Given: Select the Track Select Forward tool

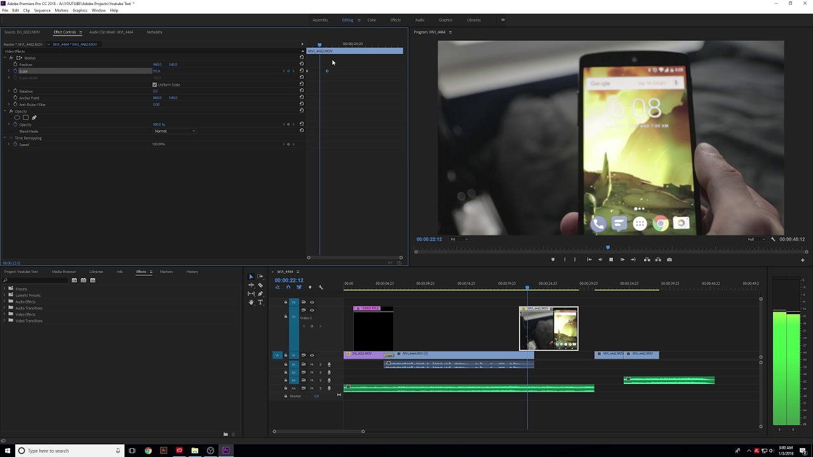Looking at the screenshot, I should (260, 276).
